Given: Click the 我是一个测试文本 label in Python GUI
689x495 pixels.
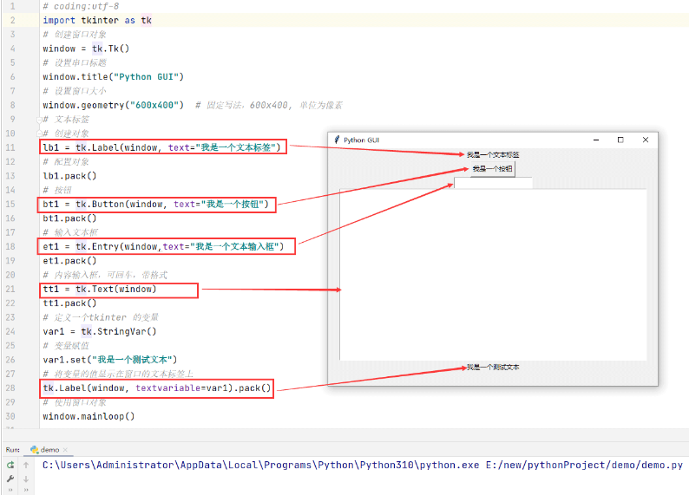Looking at the screenshot, I should 493,368.
